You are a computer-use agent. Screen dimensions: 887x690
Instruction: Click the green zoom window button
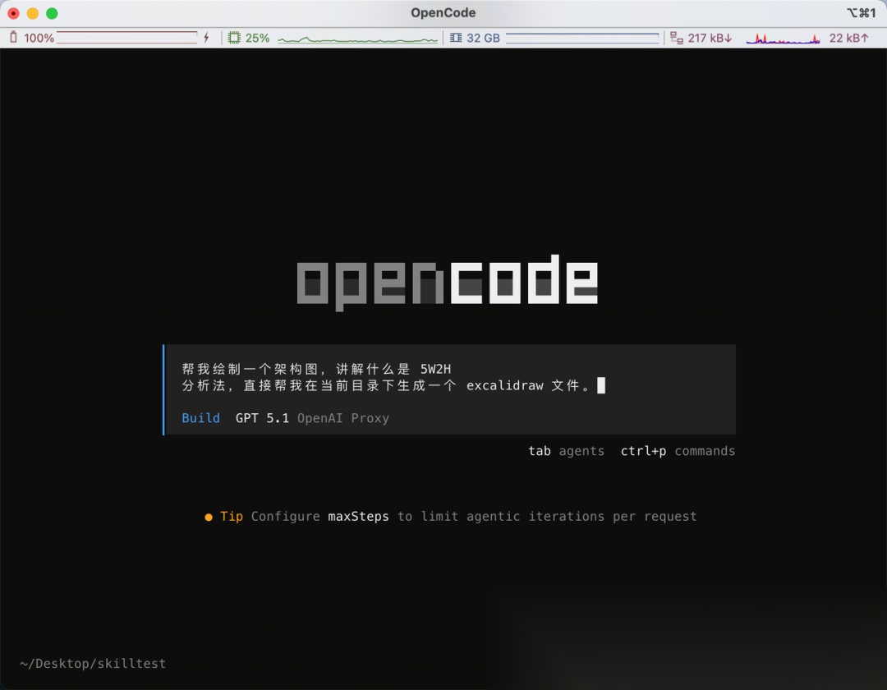click(x=52, y=13)
